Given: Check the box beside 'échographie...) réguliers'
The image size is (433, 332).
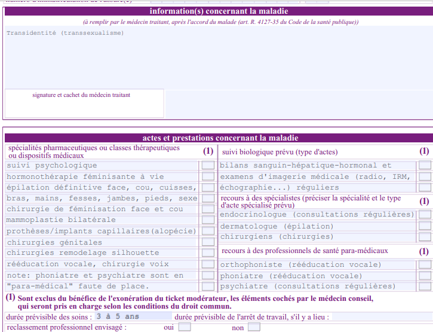Looking at the screenshot, I should point(425,187).
